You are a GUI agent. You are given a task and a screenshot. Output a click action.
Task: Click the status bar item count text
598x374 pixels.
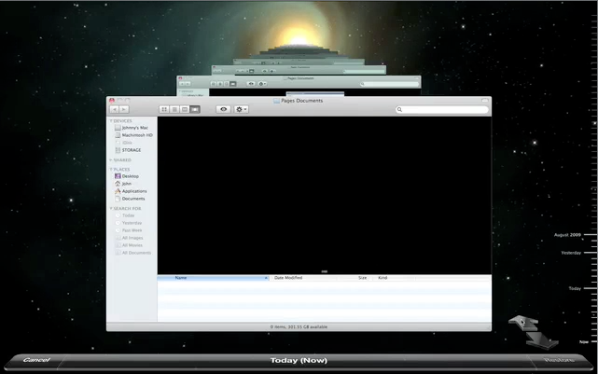[299, 327]
